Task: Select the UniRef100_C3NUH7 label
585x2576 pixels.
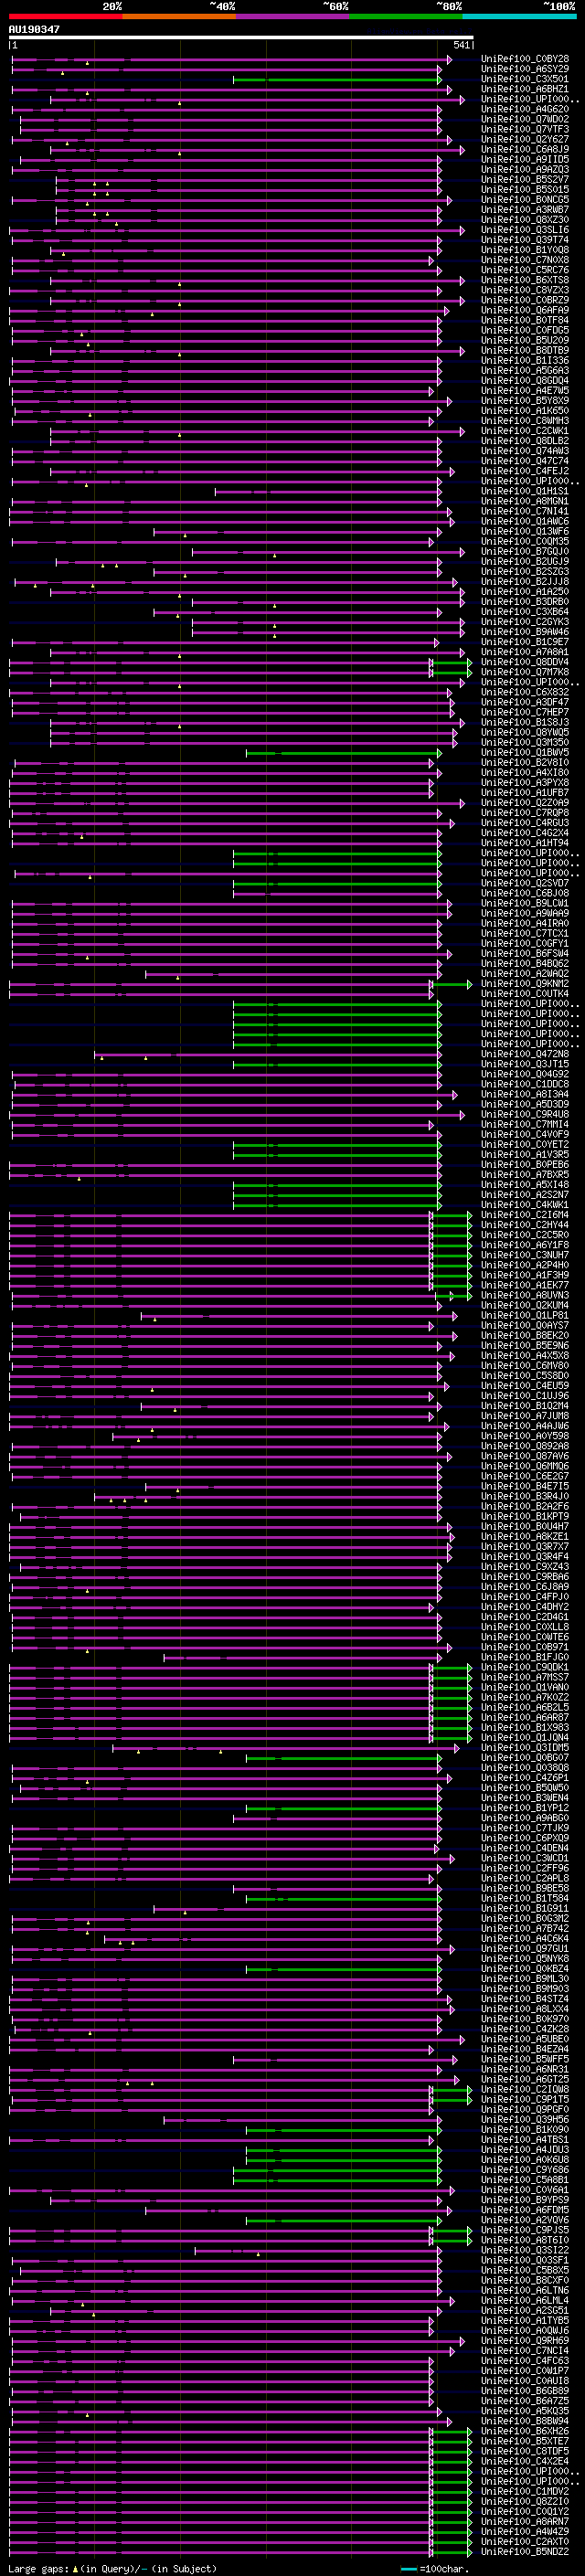Action: (x=524, y=1254)
